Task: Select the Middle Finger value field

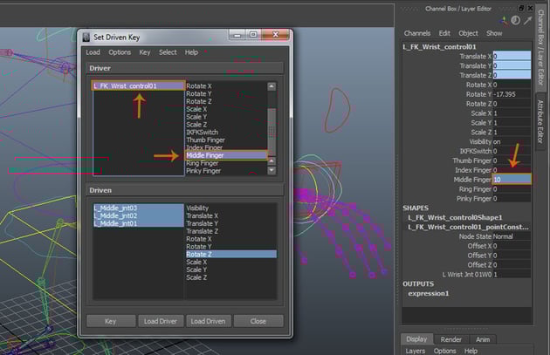Action: (x=511, y=179)
